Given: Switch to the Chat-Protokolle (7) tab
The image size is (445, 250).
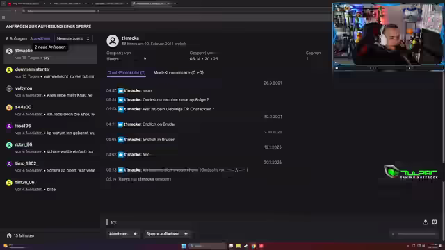Looking at the screenshot, I should tap(127, 72).
